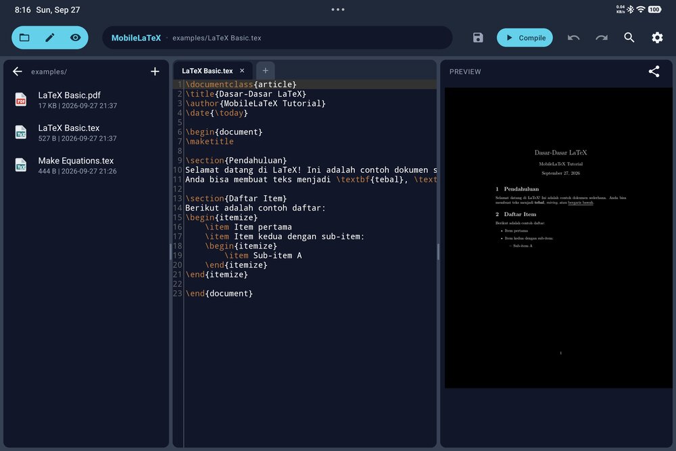Open Make Equations.tex file

click(x=87, y=165)
